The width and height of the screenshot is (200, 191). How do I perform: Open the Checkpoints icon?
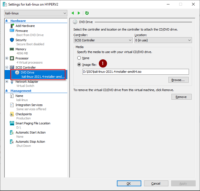(x=12, y=114)
